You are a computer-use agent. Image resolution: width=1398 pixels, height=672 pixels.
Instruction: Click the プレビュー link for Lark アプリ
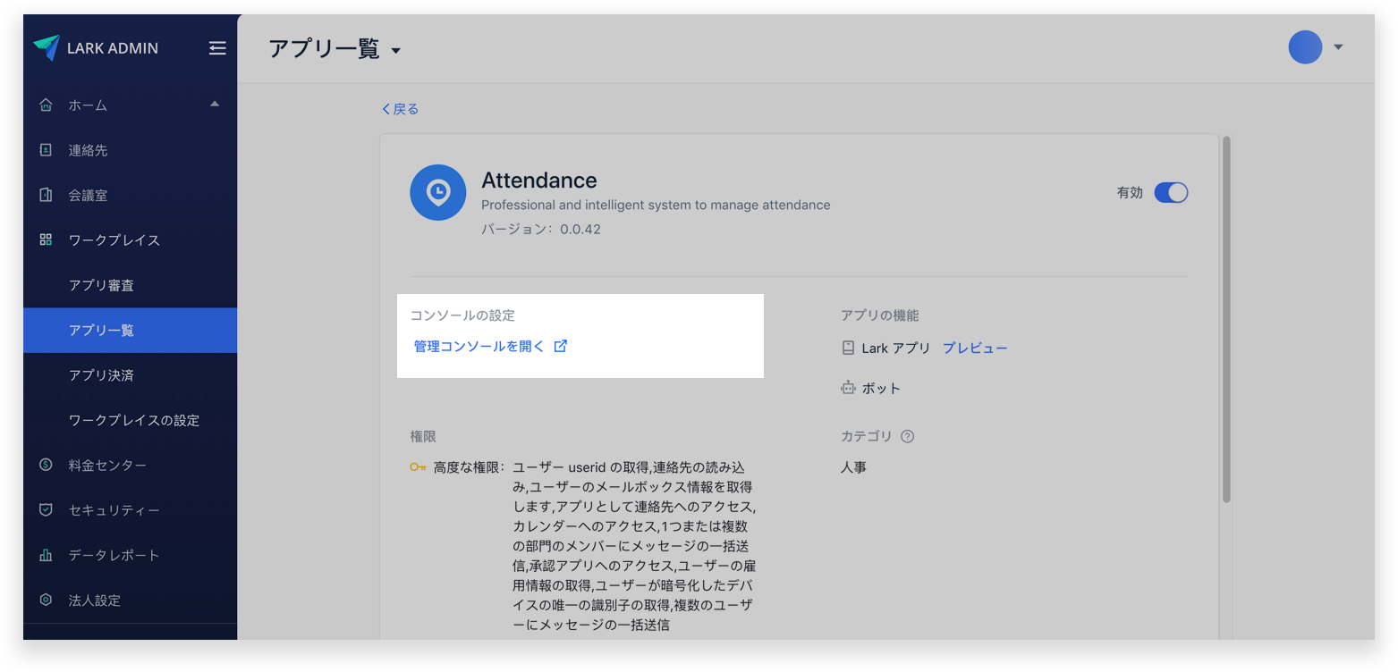(x=975, y=349)
